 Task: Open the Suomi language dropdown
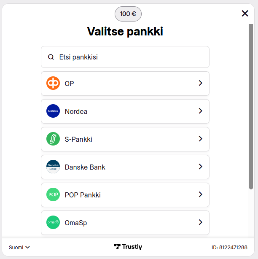coord(19,248)
